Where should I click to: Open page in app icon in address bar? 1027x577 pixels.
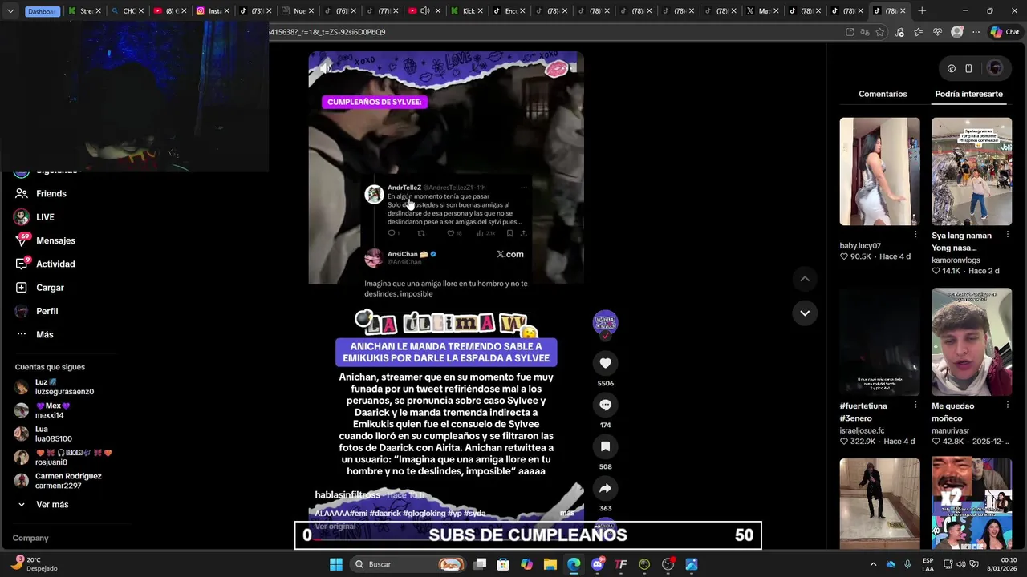click(x=850, y=32)
